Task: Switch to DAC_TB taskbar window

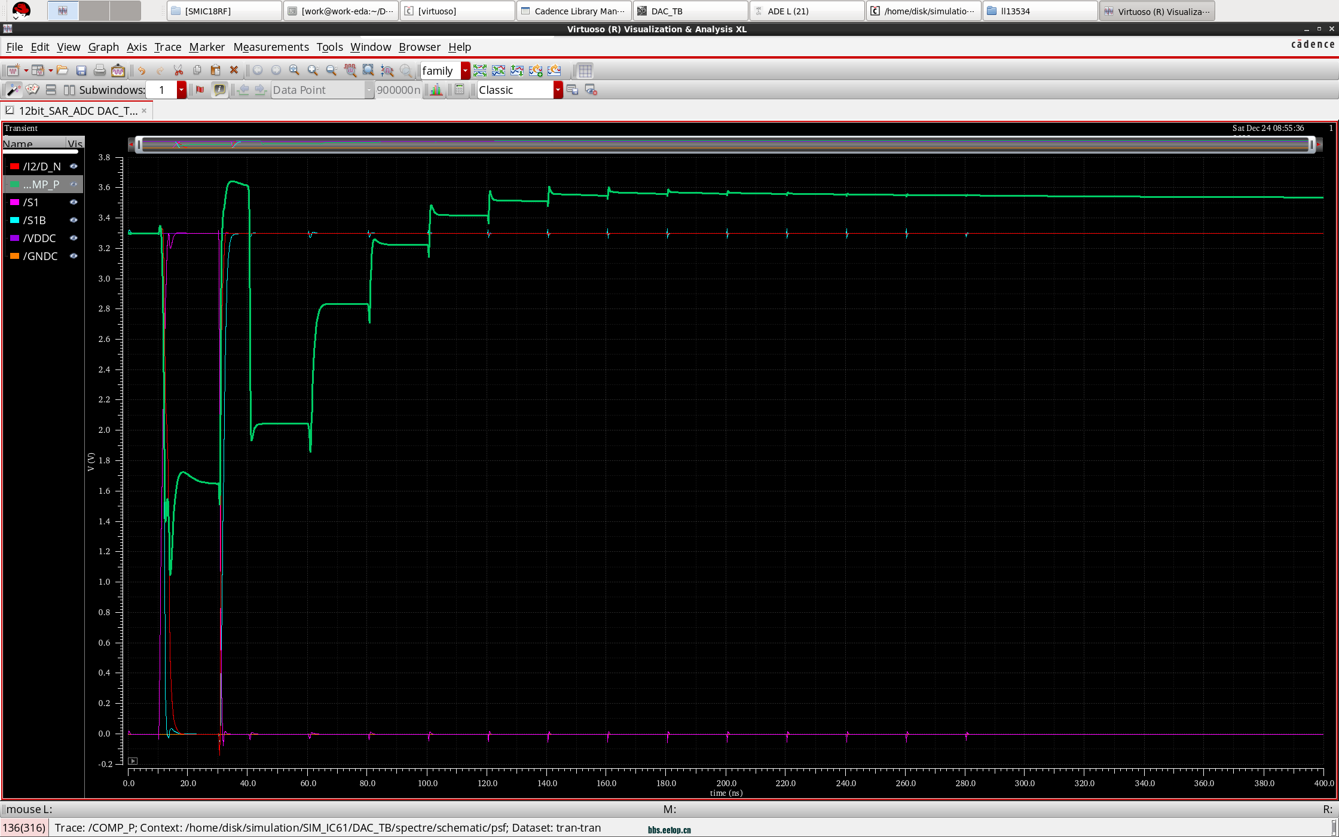Action: click(x=690, y=11)
